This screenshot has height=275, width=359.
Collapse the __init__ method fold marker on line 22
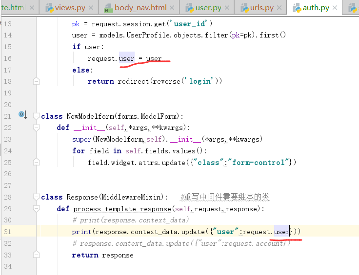pos(36,128)
